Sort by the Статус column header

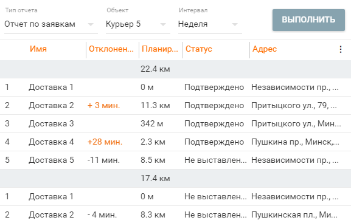coord(199,49)
